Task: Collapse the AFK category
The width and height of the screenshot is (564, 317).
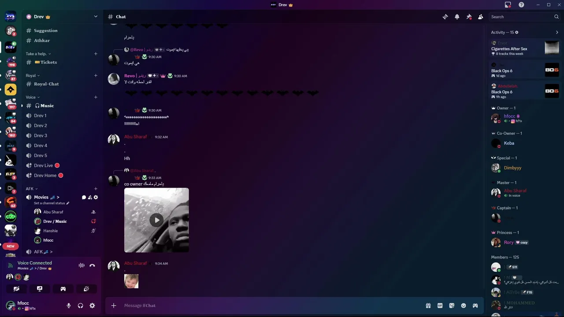Action: (x=32, y=189)
